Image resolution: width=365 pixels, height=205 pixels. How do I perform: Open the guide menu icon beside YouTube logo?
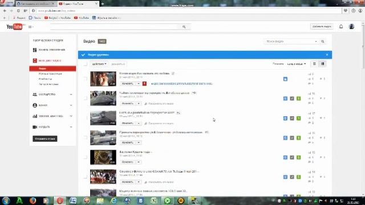point(31,27)
